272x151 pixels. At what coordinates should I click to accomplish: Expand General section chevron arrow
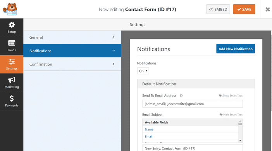point(114,37)
